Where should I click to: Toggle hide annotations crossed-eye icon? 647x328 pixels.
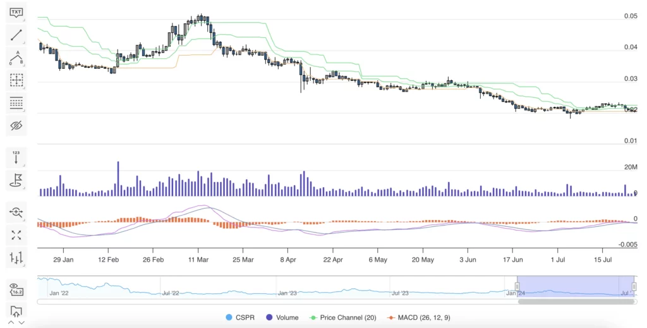[x=16, y=125]
